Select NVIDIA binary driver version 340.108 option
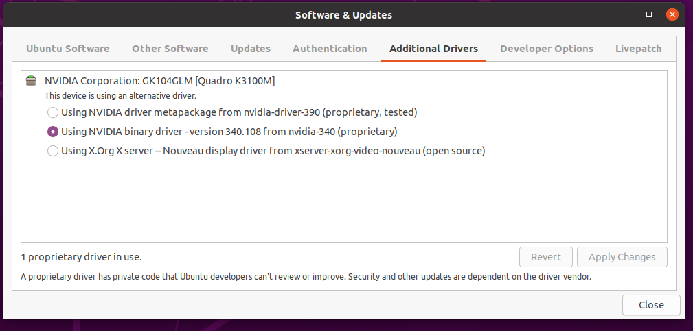The image size is (693, 331). point(53,132)
